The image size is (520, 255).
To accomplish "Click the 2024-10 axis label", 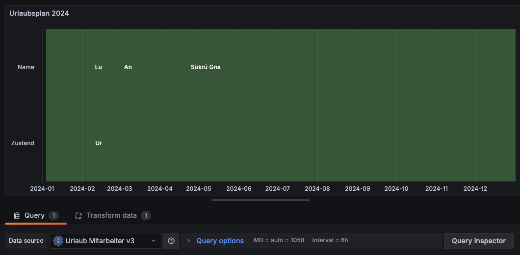I will (396, 189).
